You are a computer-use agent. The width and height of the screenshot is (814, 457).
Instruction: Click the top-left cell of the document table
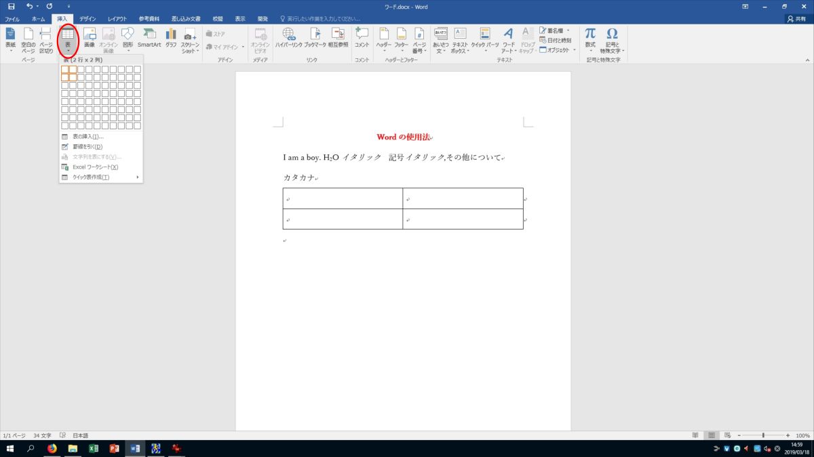pyautogui.click(x=343, y=198)
